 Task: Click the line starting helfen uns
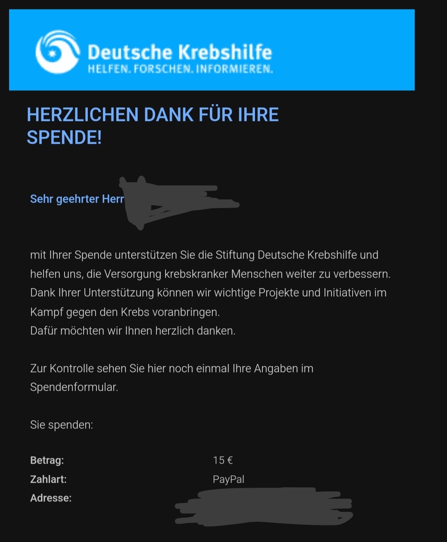pos(210,274)
